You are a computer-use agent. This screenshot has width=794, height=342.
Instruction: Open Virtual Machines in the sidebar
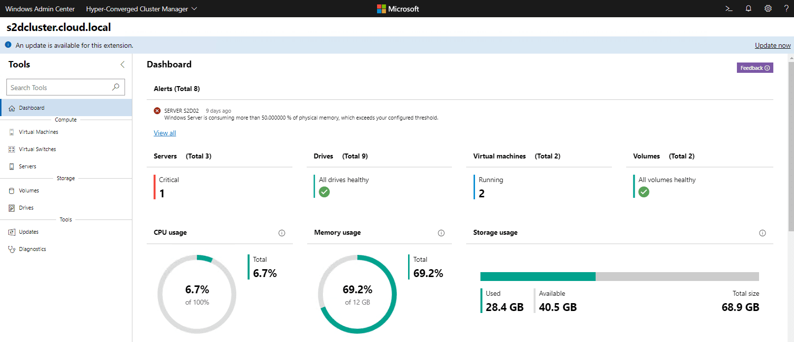coord(38,132)
